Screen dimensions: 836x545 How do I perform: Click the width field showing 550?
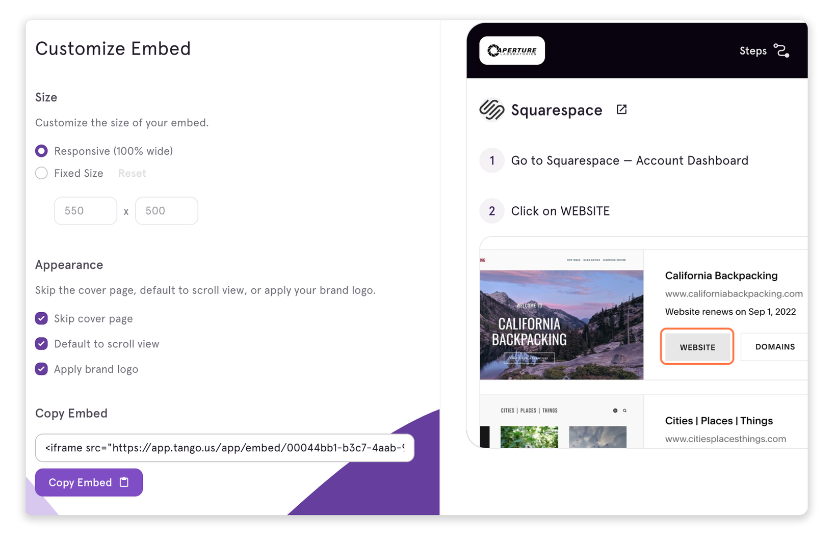86,211
